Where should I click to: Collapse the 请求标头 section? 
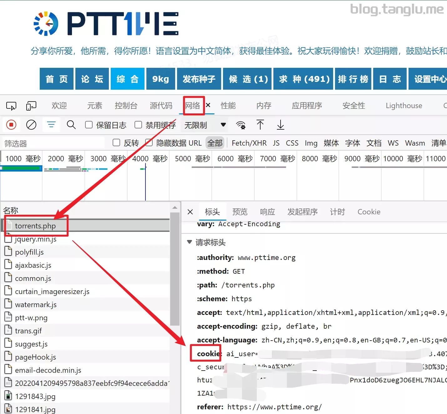click(x=189, y=242)
